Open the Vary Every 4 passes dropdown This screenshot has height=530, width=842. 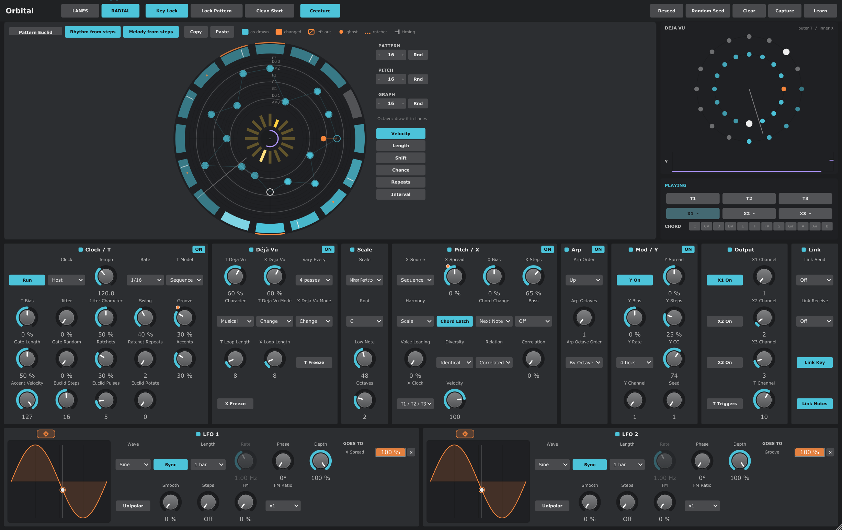(314, 280)
